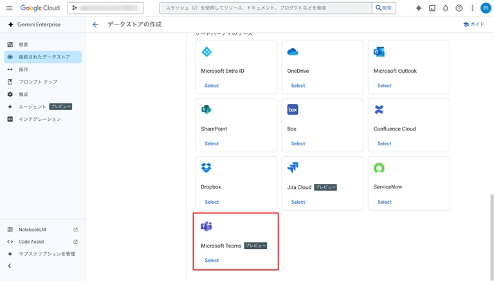Select Dropbox data source

click(x=212, y=203)
